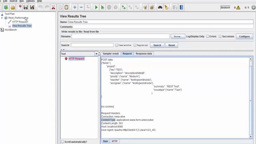Click Remote Shutdown All icon
The image size is (256, 144).
pyautogui.click(x=137, y=7)
